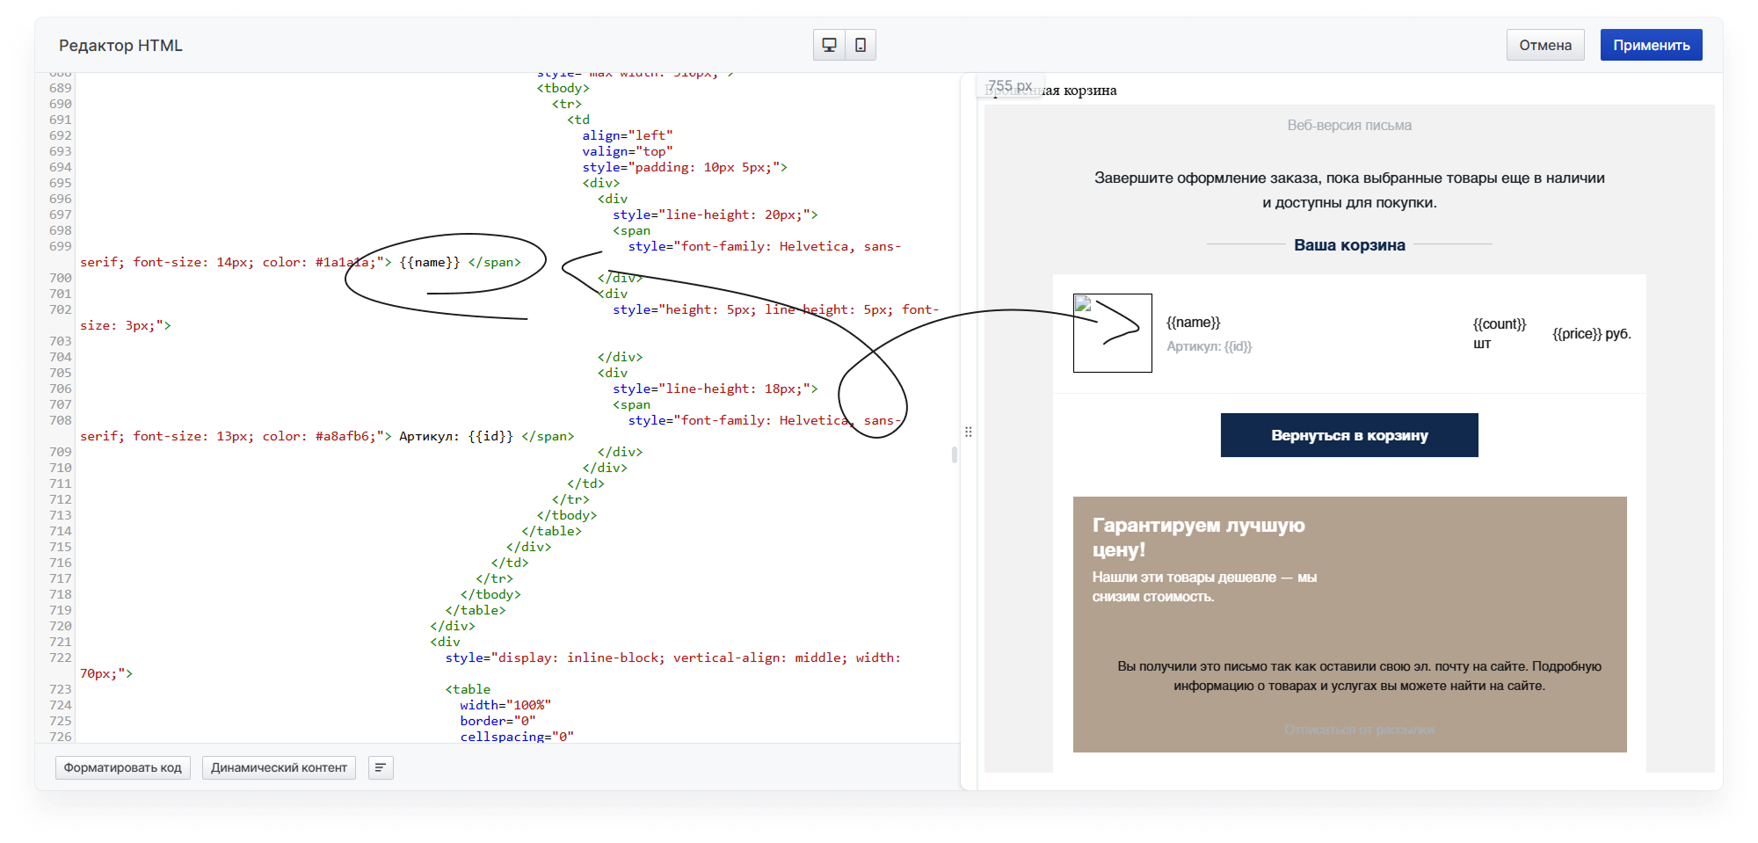
Task: Click the Отписаться от рассылки link
Action: click(x=1359, y=730)
